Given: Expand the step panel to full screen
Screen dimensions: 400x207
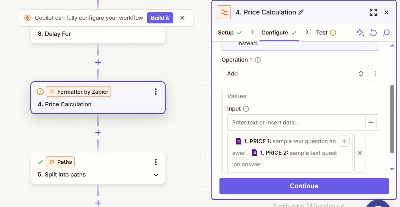Looking at the screenshot, I should tap(373, 12).
